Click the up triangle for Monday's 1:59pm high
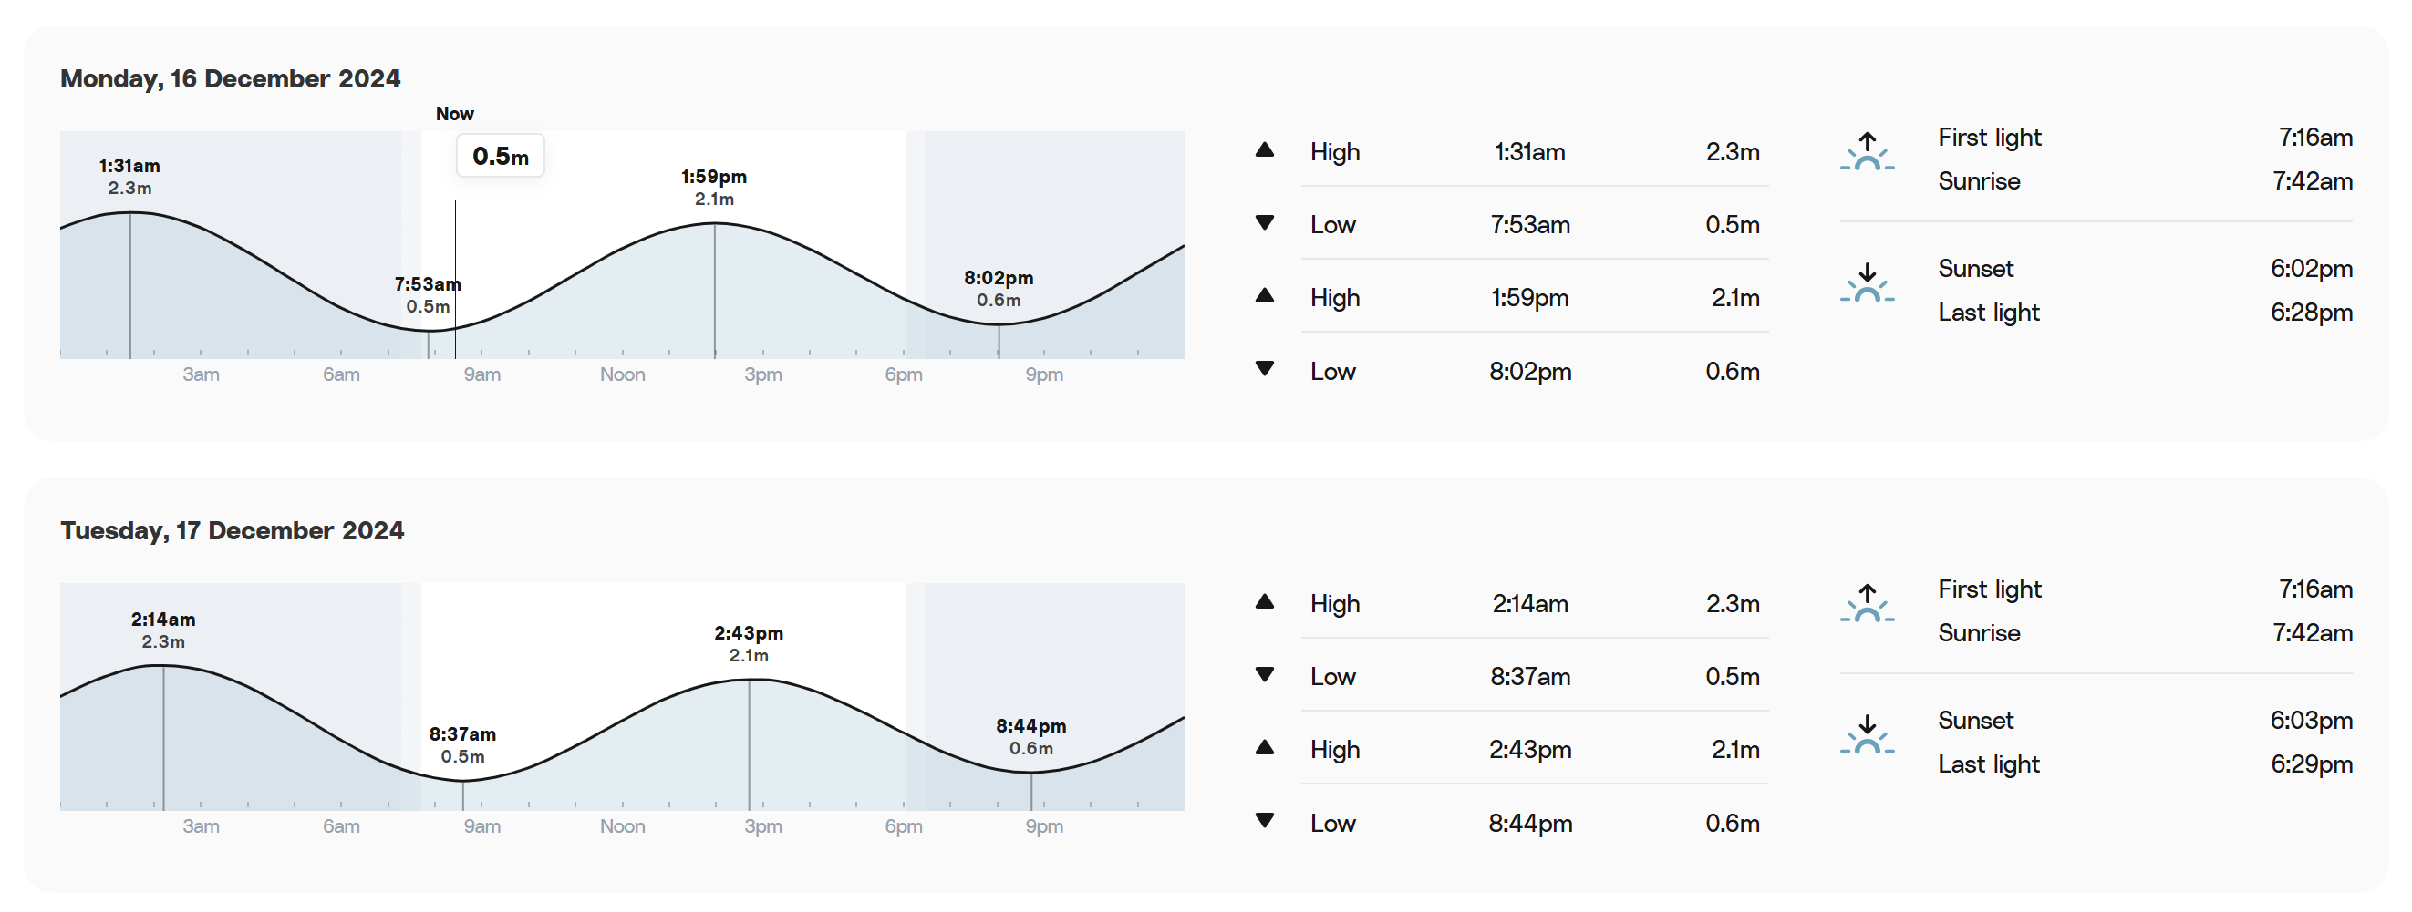The width and height of the screenshot is (2412, 912). pos(1264,295)
